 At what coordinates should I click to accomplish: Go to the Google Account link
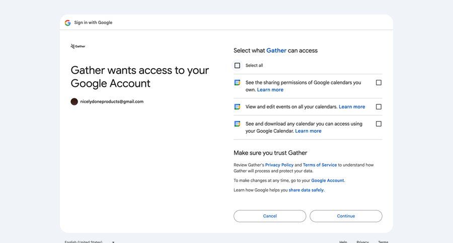(328, 180)
